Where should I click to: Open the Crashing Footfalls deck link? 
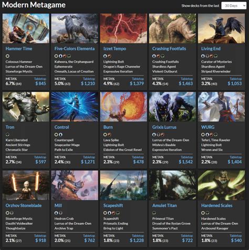tap(169, 49)
